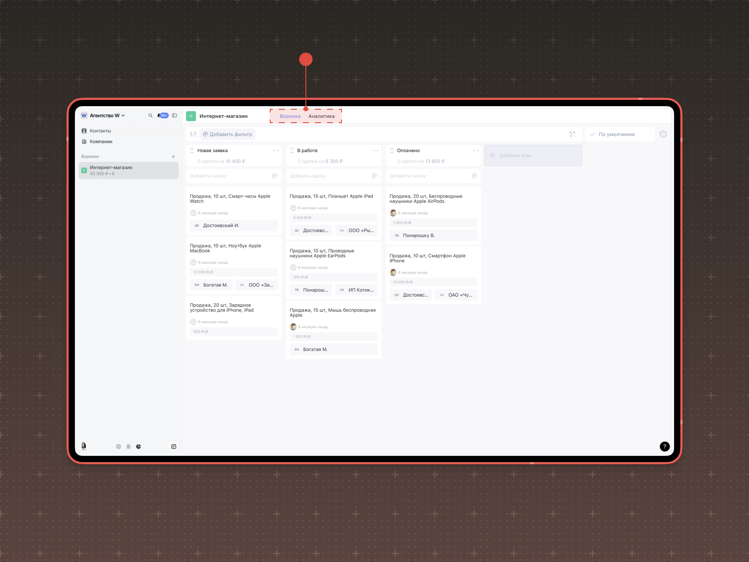Open filter settings sliders icon
The height and width of the screenshot is (562, 749).
click(x=193, y=134)
